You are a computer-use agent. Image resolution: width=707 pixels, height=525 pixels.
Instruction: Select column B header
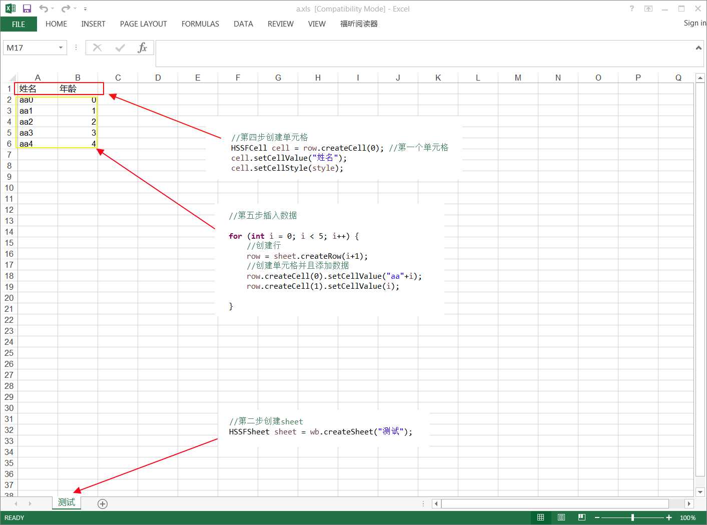pyautogui.click(x=78, y=78)
